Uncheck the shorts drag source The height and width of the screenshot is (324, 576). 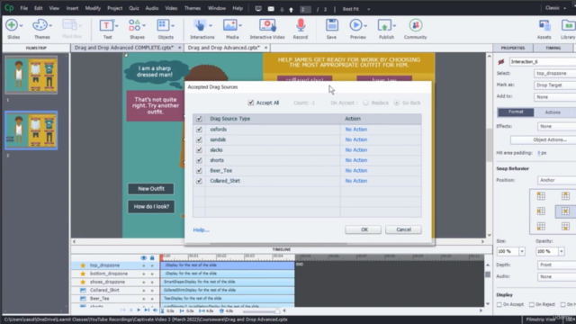pos(199,160)
